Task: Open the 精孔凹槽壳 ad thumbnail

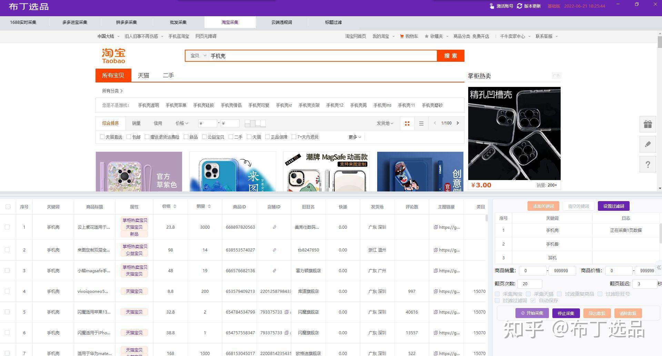Action: (514, 133)
